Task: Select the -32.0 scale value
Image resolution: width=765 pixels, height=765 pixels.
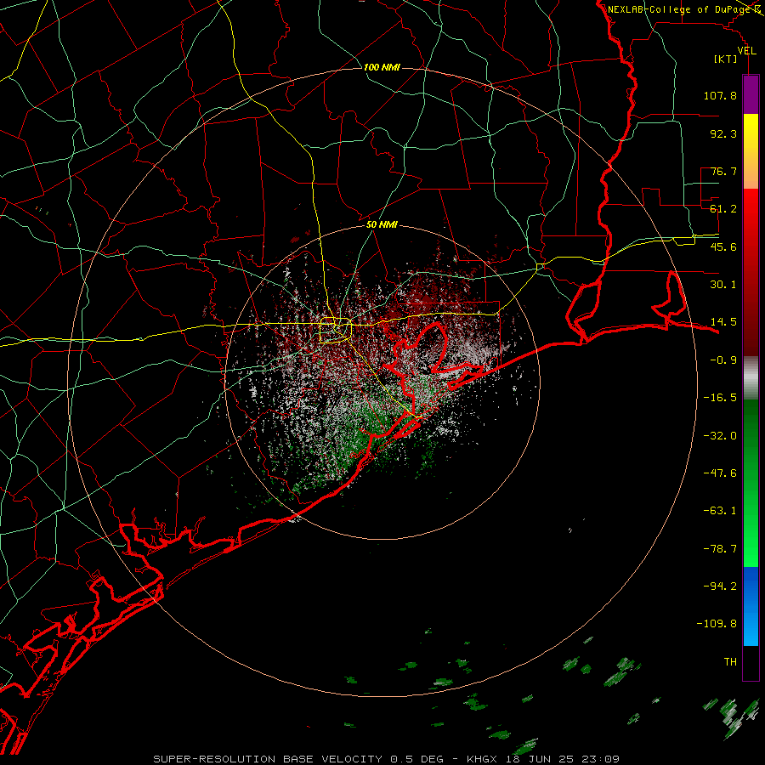Action: (x=720, y=436)
